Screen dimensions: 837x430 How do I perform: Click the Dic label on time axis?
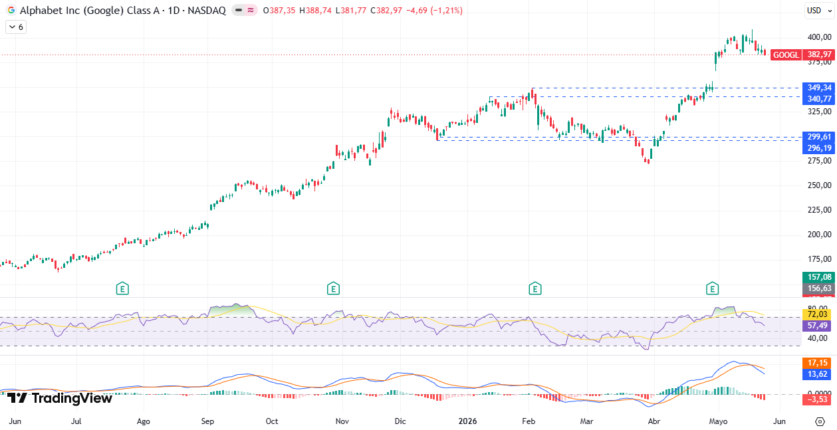coord(400,421)
